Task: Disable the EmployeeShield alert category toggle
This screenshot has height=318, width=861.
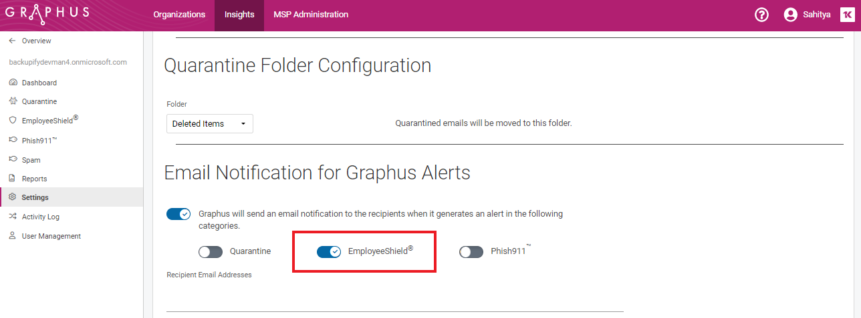Action: pyautogui.click(x=329, y=252)
